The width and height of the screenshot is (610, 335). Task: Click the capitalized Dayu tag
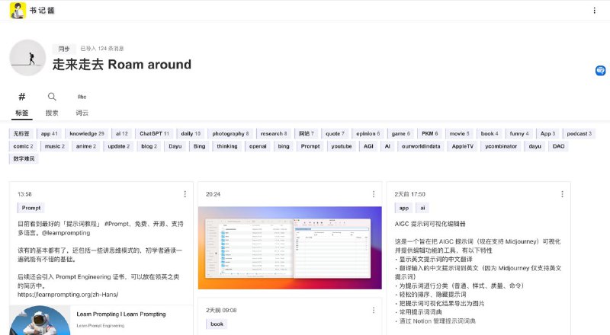coord(175,146)
